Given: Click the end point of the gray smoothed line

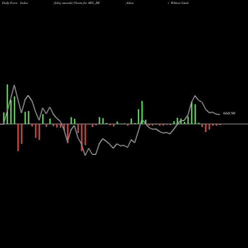Looking at the screenshot, I should pos(219,115).
